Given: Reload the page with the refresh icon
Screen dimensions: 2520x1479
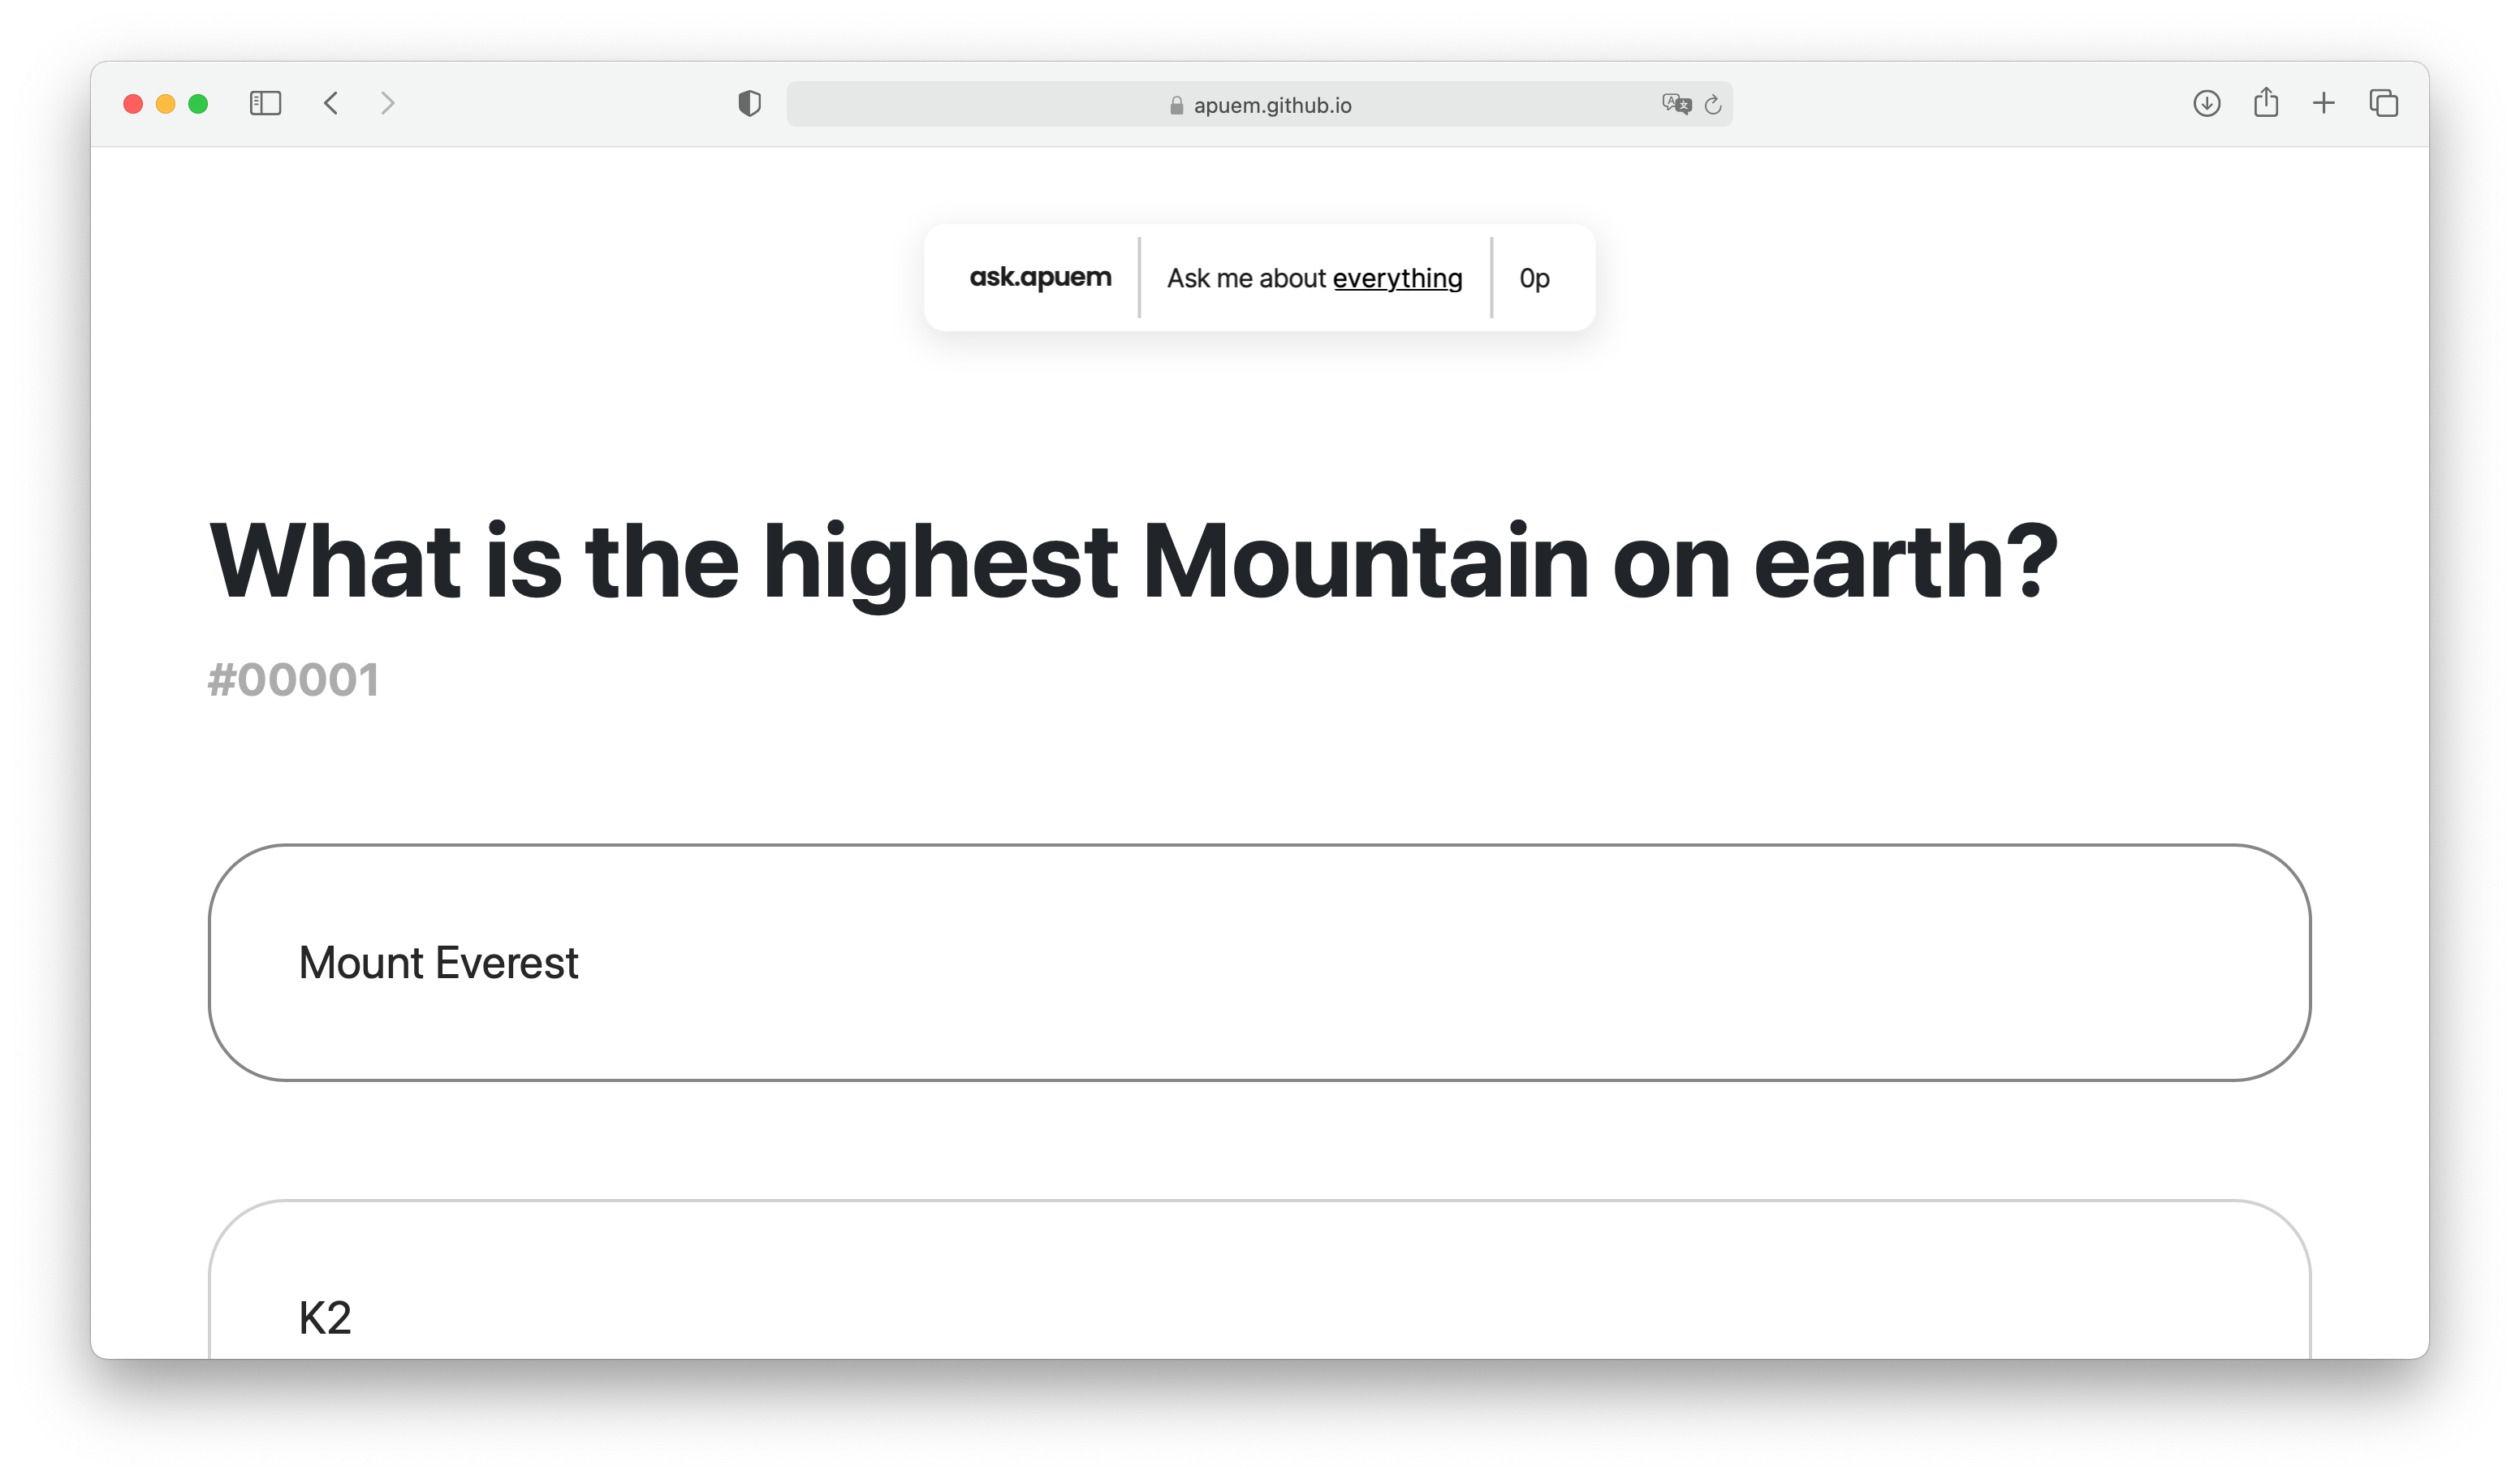Looking at the screenshot, I should pos(1713,104).
